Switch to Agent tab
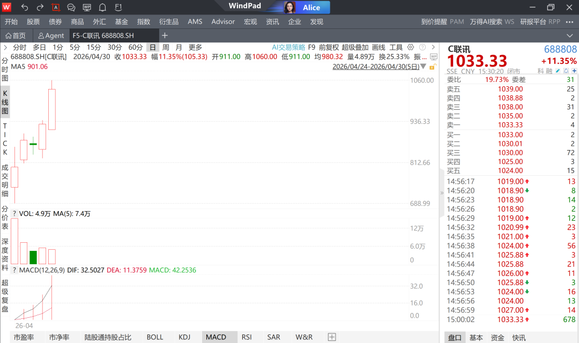Image resolution: width=579 pixels, height=343 pixels. coord(51,35)
